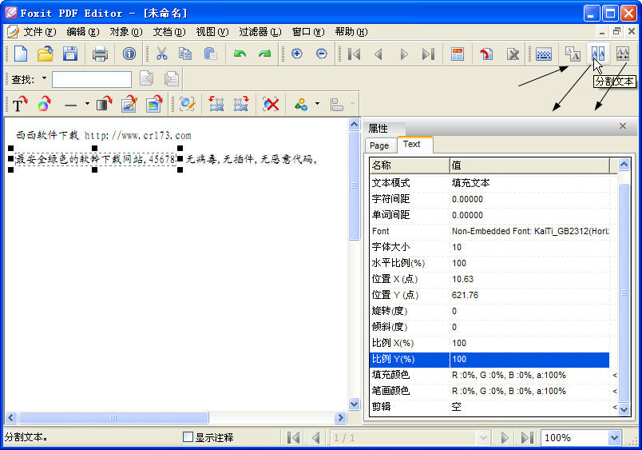
Task: Save the document with the floppy disk icon
Action: click(x=70, y=54)
